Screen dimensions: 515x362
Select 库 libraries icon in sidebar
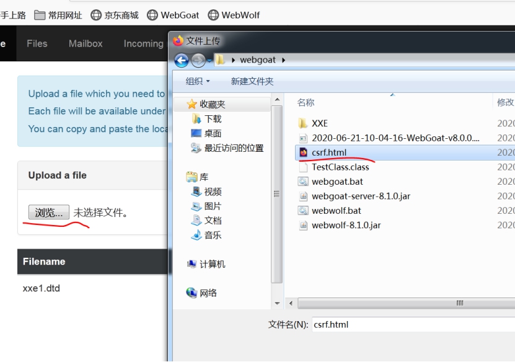click(191, 177)
